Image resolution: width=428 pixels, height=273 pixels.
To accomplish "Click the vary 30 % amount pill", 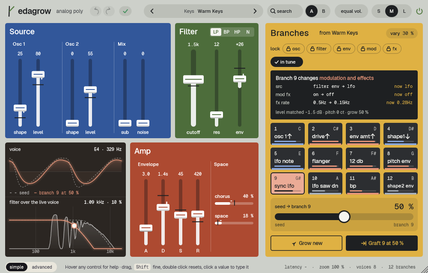I will (x=401, y=33).
